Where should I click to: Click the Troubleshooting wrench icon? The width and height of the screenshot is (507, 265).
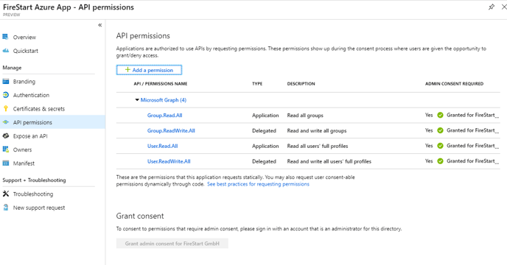point(5,194)
